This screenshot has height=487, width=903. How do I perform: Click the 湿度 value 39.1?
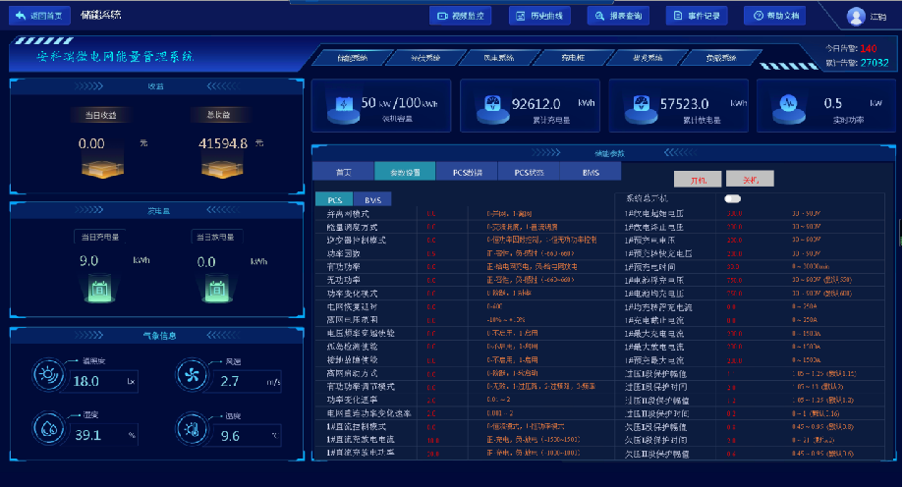(87, 435)
